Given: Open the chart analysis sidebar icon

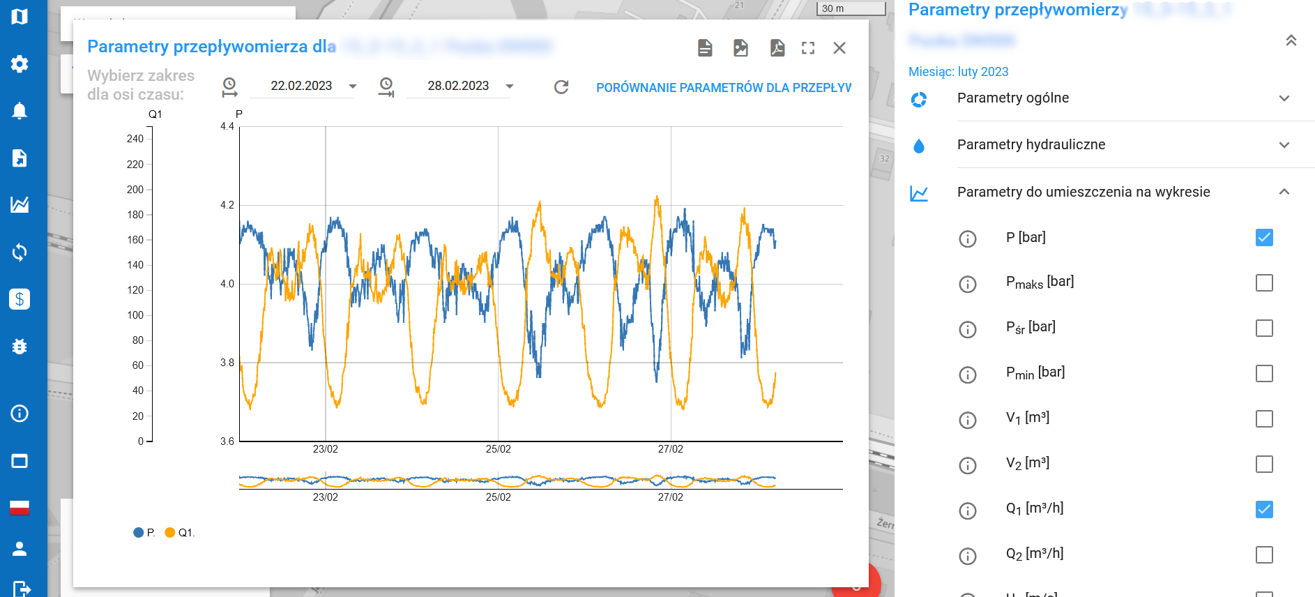Looking at the screenshot, I should coord(20,204).
